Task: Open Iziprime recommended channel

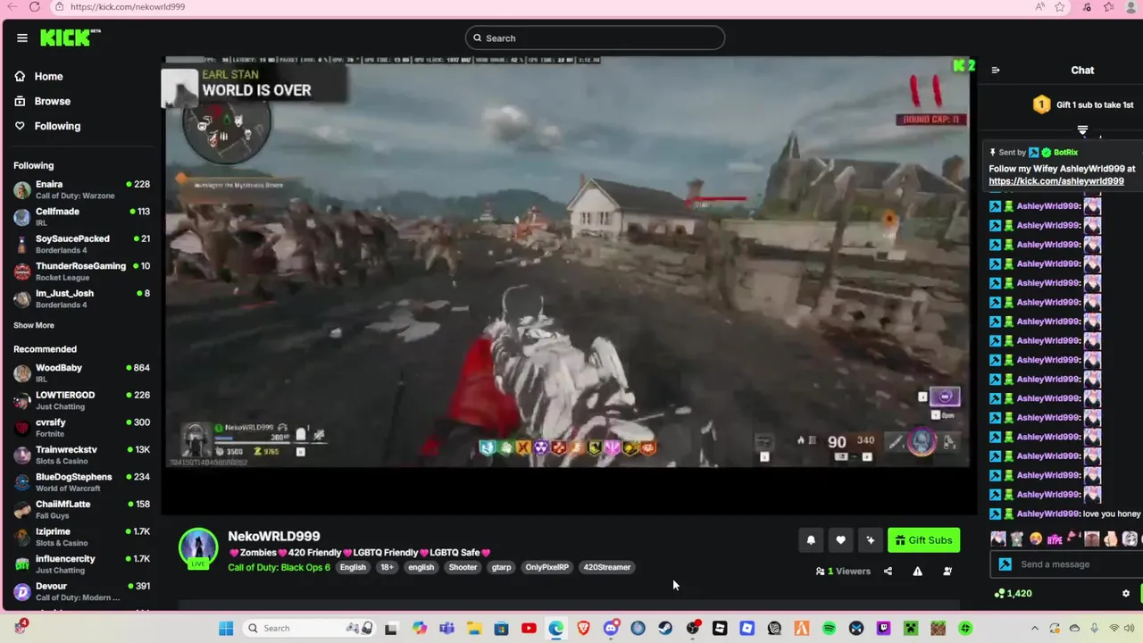Action: [81, 537]
